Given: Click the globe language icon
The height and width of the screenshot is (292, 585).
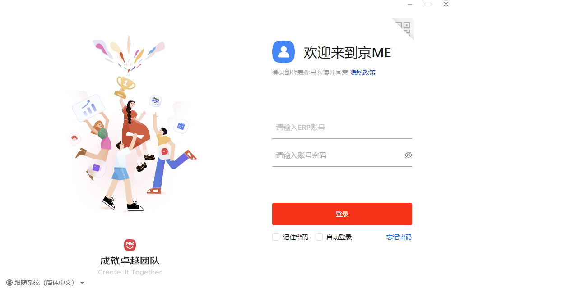Looking at the screenshot, I should coord(9,283).
